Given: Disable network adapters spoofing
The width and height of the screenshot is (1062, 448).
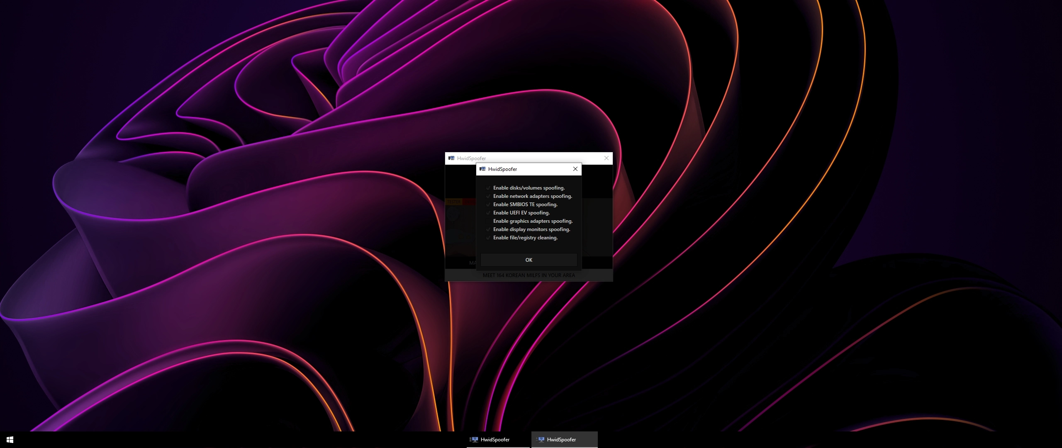Looking at the screenshot, I should 488,196.
